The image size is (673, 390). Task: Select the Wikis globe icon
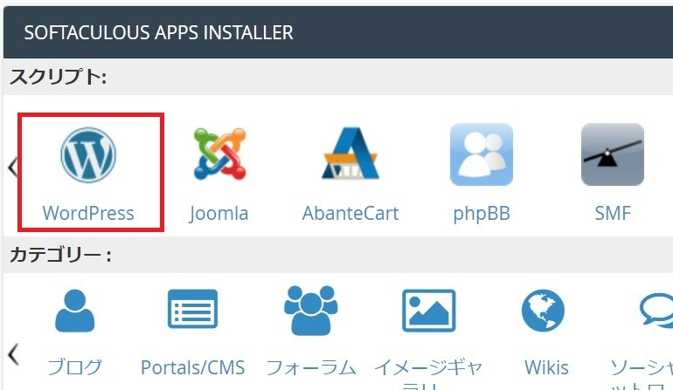click(x=543, y=311)
